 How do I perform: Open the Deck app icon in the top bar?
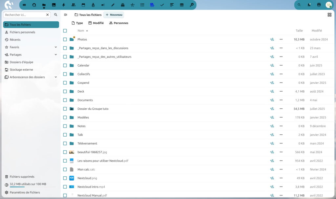(x=123, y=5)
